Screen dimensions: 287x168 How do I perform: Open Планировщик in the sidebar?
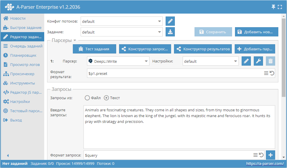point(23,55)
